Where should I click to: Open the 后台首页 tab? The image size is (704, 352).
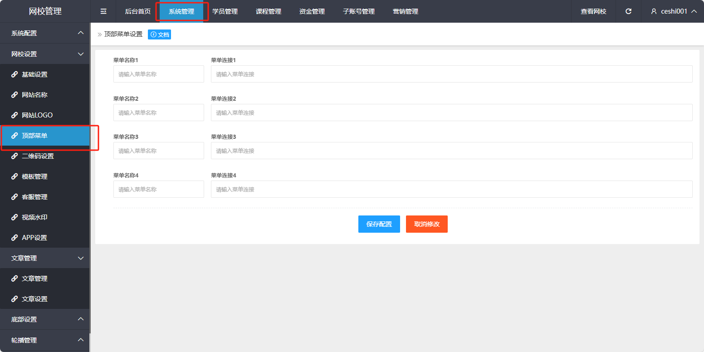[138, 11]
